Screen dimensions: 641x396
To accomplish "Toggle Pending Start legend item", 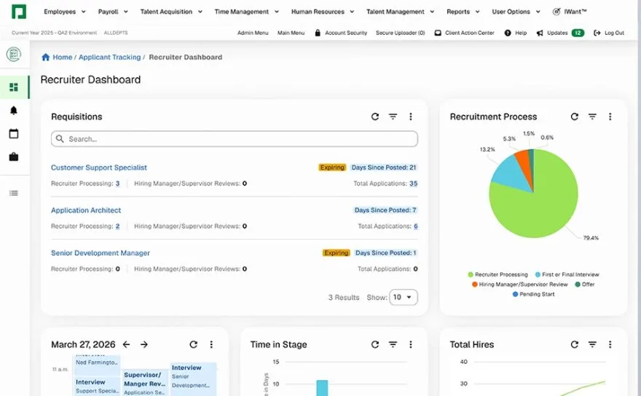I will 533,294.
